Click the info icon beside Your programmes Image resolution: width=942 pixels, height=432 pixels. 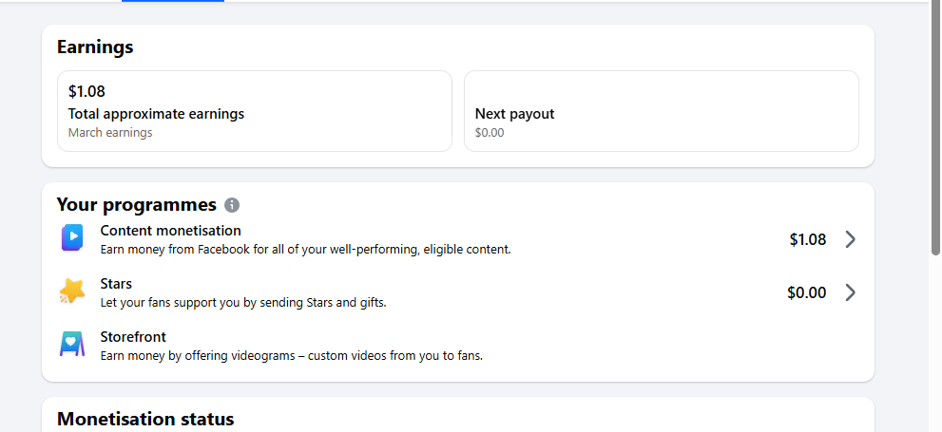(233, 205)
